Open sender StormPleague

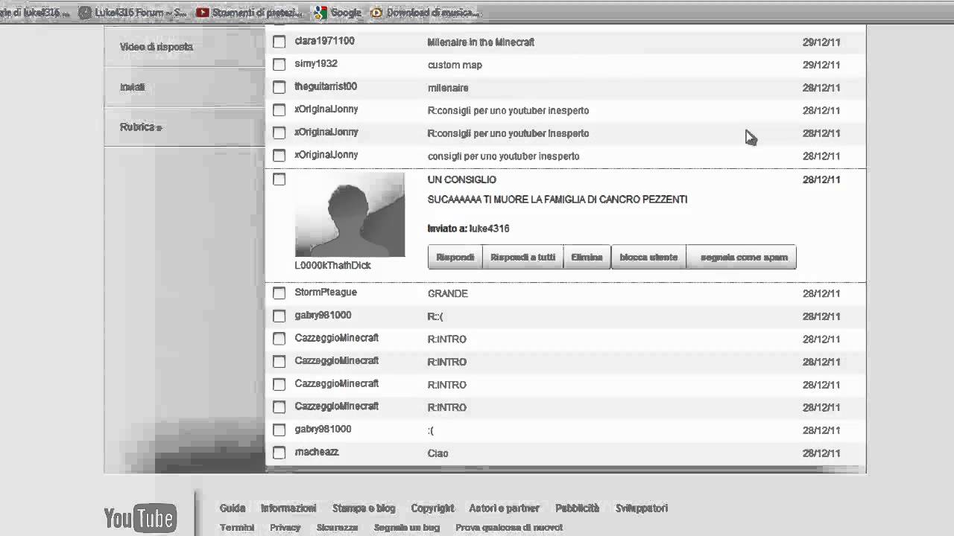pyautogui.click(x=326, y=293)
